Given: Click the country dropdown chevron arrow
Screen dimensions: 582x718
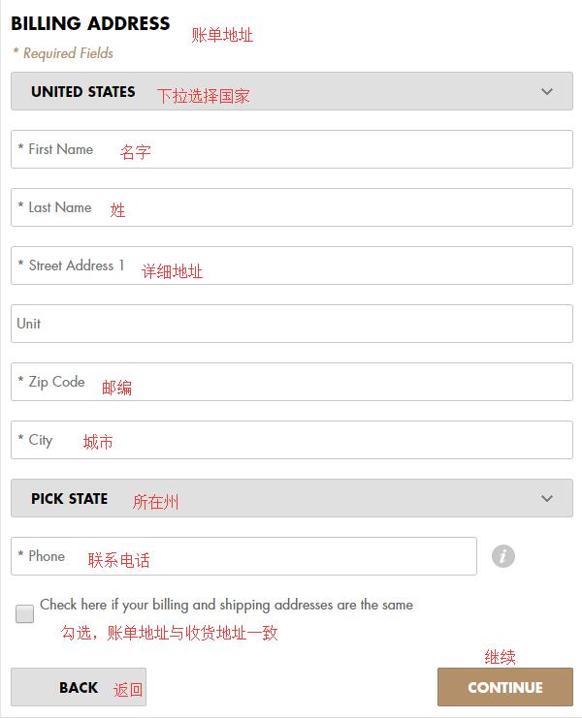Looking at the screenshot, I should click(x=546, y=92).
